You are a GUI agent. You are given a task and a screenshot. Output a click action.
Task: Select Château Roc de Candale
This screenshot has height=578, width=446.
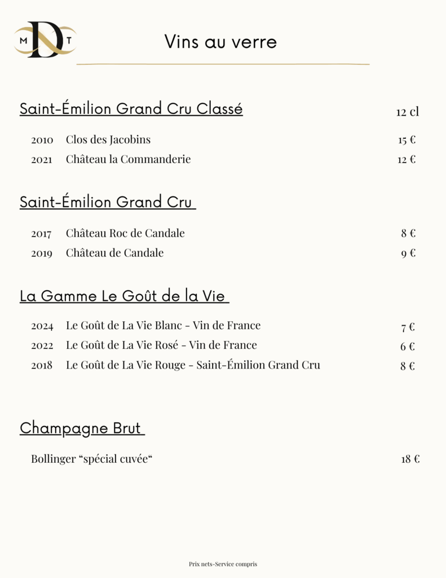tap(125, 233)
